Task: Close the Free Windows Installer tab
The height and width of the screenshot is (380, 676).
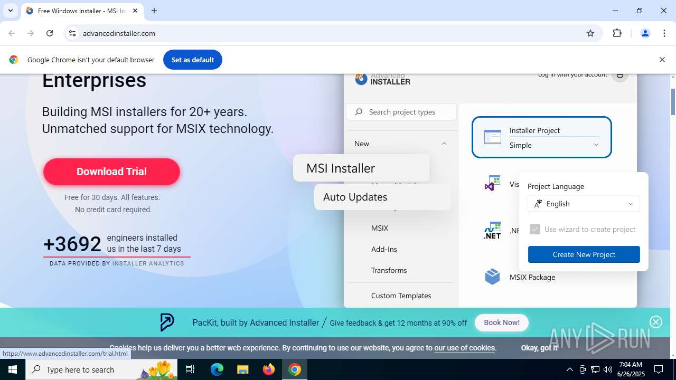Action: 135,11
